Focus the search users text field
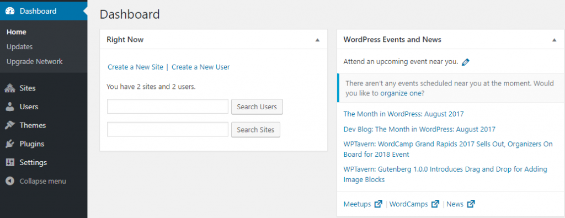565x218 pixels. point(168,107)
